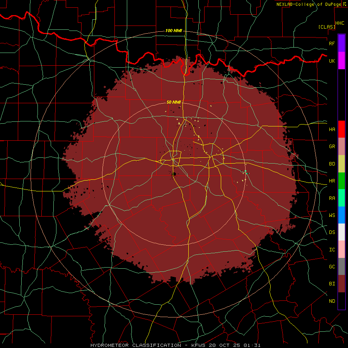Click the 50 NMI range ring label
Viewport: 348px width, 348px height.
[174, 102]
